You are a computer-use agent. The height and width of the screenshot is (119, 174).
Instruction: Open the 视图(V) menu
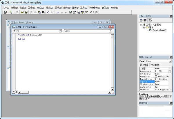[x=23, y=8]
